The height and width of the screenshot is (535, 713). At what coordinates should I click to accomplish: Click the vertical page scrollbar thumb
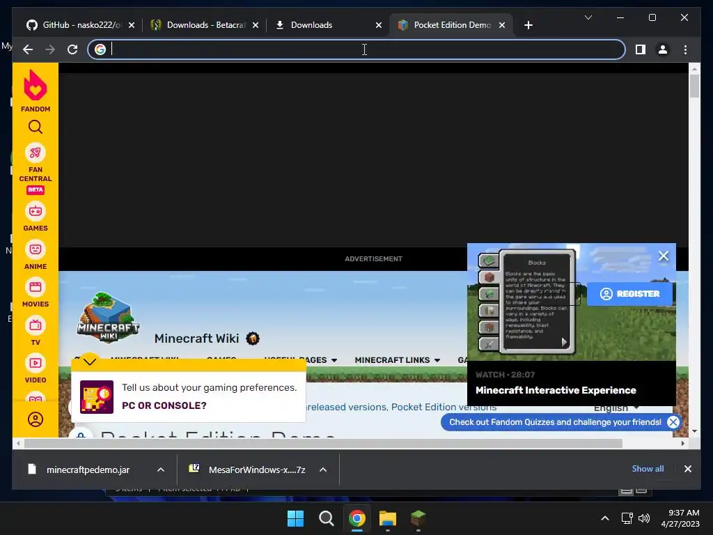coord(694,86)
